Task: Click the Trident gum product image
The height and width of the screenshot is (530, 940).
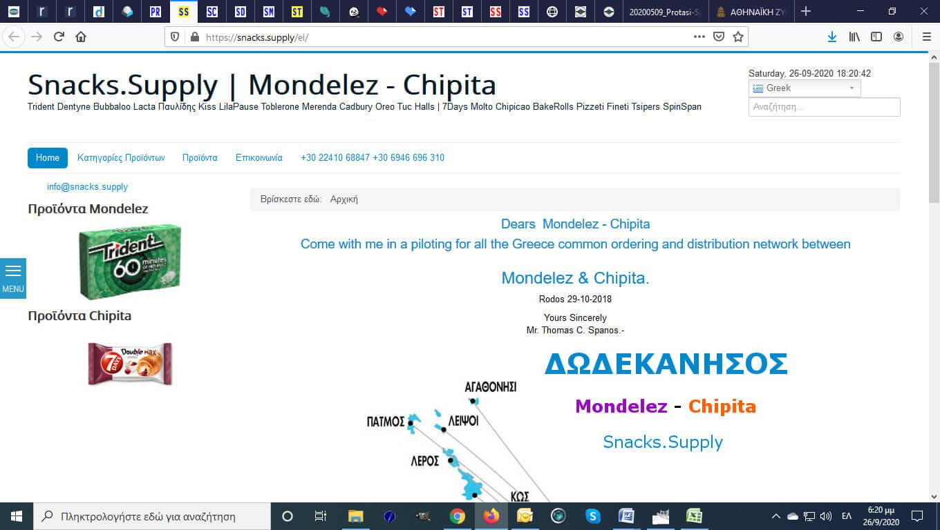Action: 130,262
